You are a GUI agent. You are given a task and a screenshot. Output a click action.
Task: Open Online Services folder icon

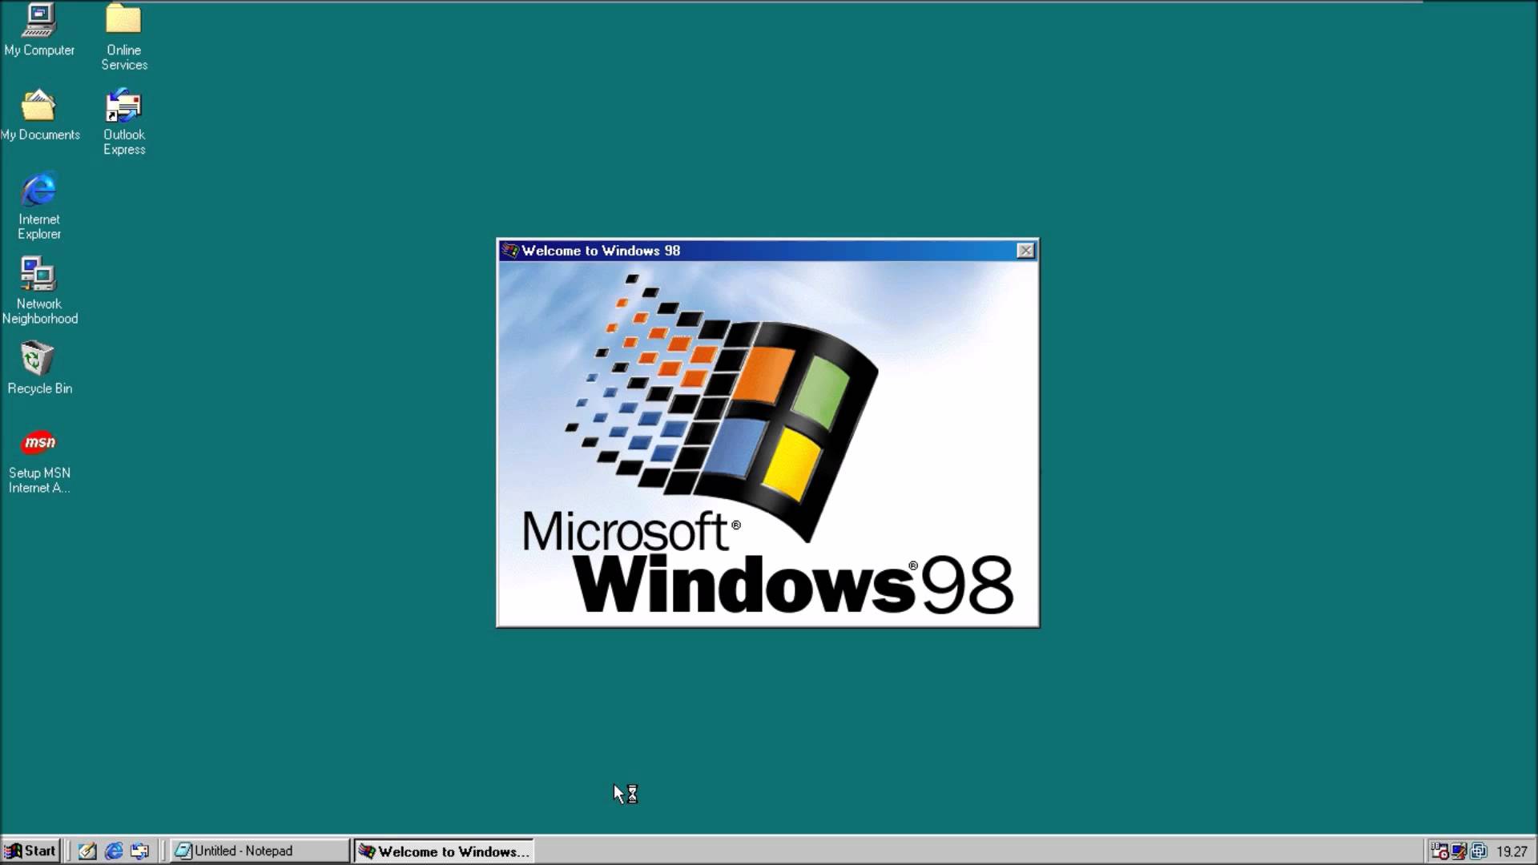[x=123, y=19]
